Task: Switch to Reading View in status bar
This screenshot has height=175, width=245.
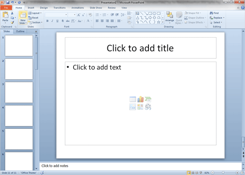Action: coord(197,173)
